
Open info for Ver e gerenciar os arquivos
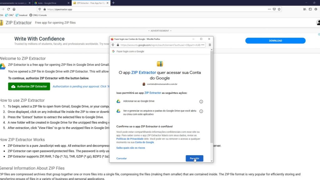tap(201, 111)
